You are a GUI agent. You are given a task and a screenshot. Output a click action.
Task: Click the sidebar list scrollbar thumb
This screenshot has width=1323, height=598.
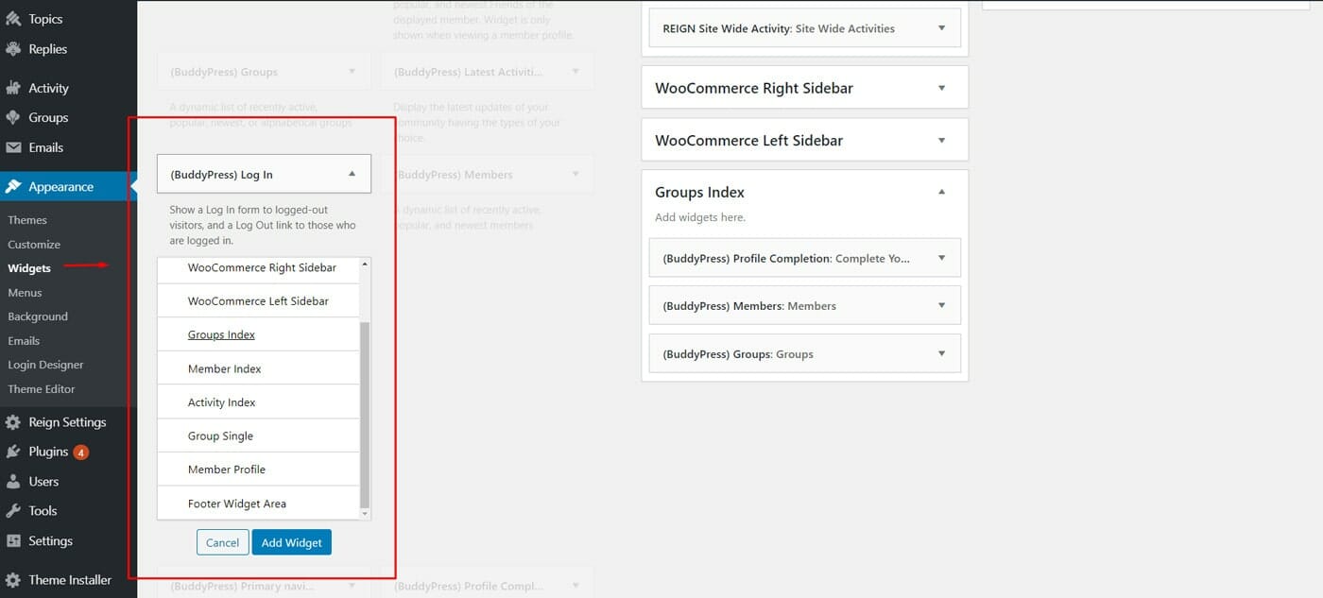tap(366, 415)
